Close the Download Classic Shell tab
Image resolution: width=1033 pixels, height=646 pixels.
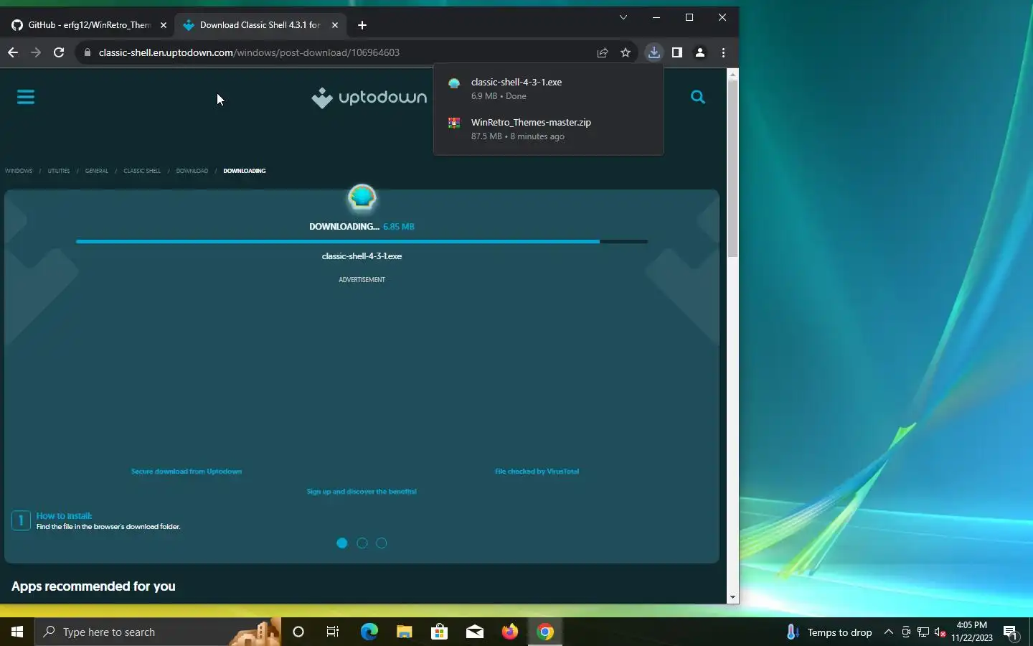point(334,25)
